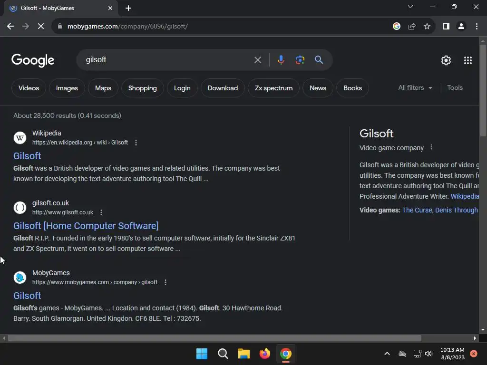
Task: Launch Firefox from taskbar
Action: pos(264,354)
